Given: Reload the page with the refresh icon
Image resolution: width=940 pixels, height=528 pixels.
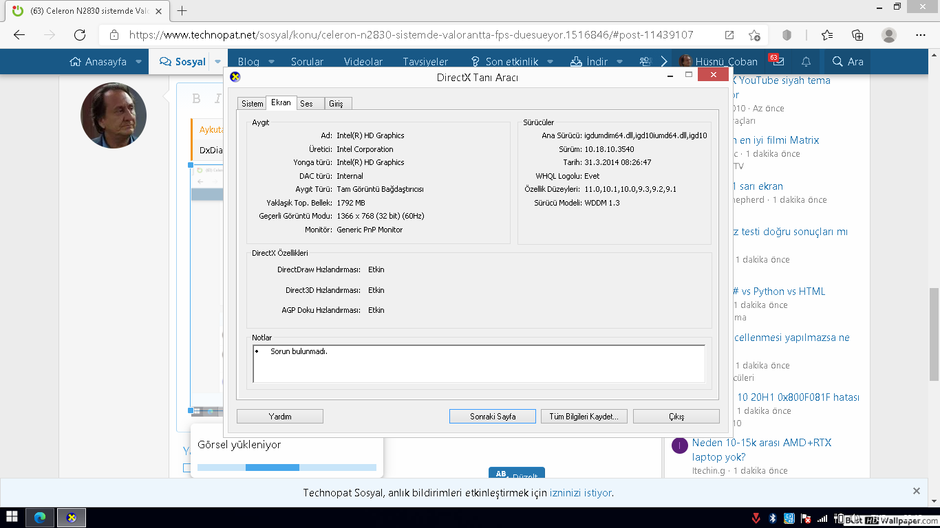Looking at the screenshot, I should click(80, 35).
